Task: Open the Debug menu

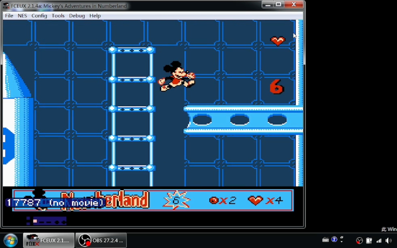Action: 77,15
